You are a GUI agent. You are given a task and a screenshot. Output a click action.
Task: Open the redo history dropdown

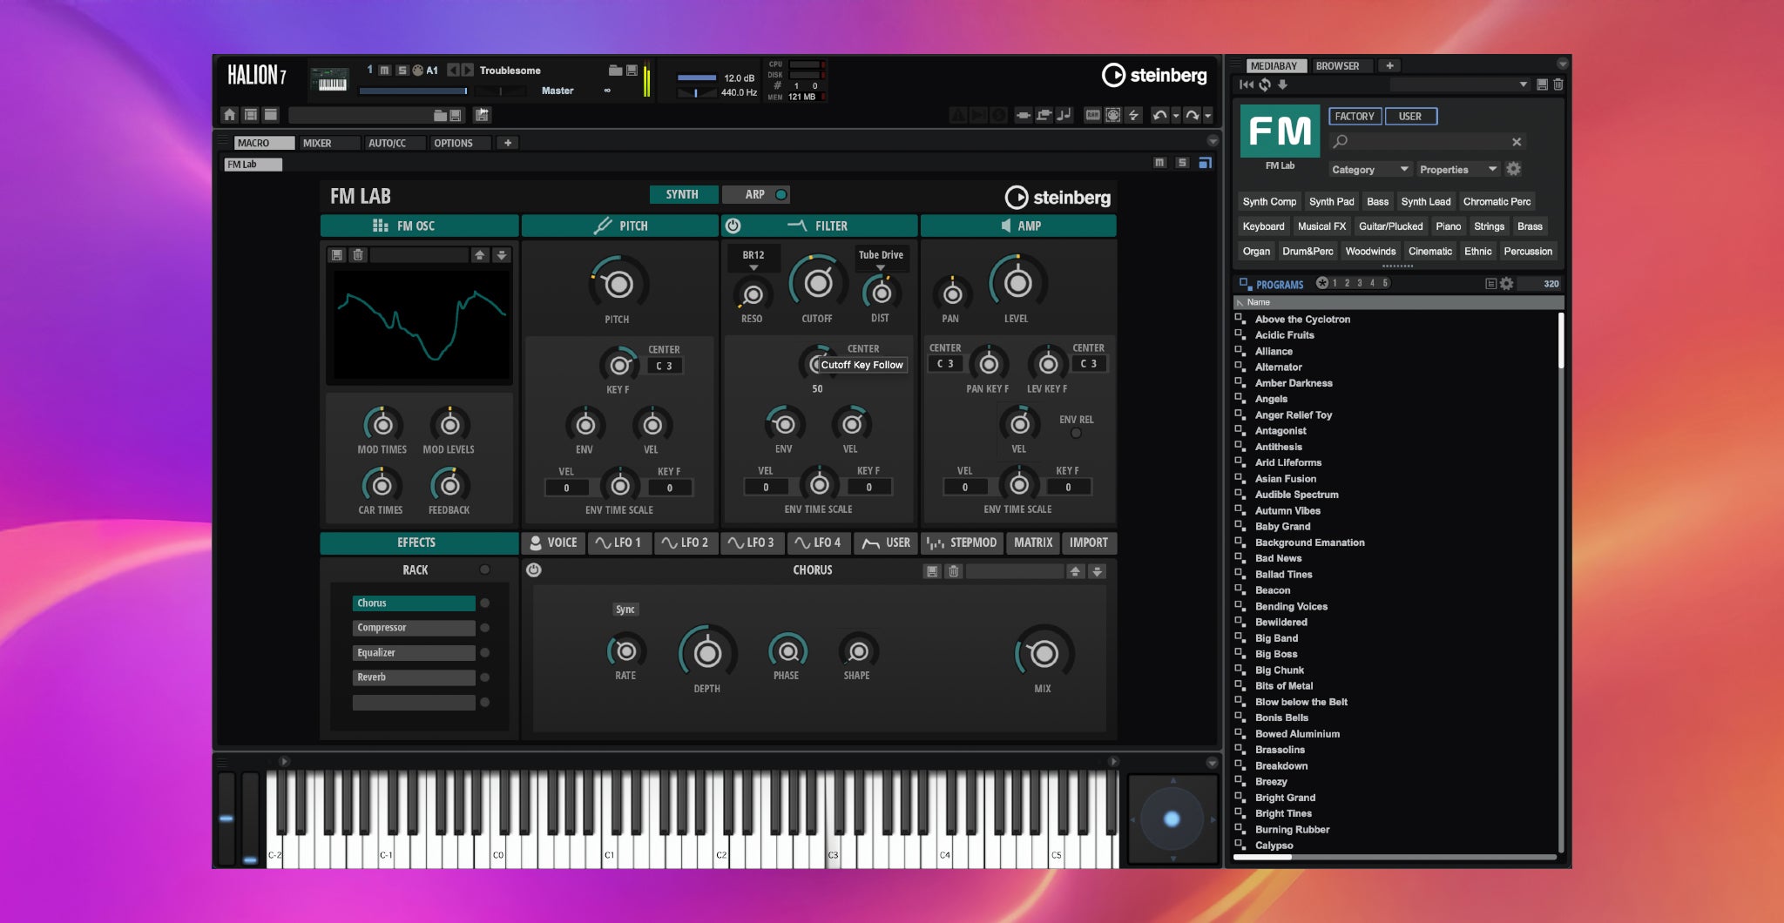click(x=1207, y=116)
